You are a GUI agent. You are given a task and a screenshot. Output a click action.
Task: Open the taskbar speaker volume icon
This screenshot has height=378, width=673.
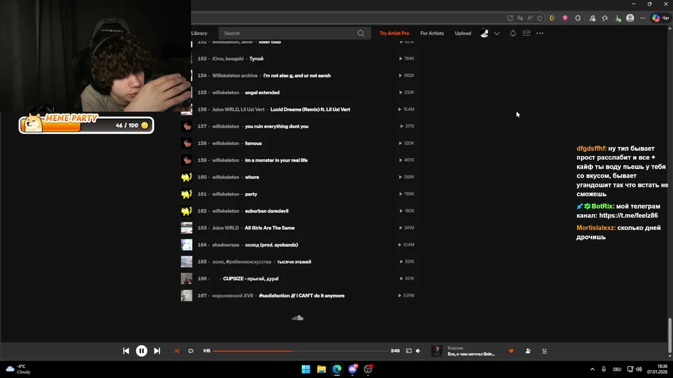tap(640, 369)
